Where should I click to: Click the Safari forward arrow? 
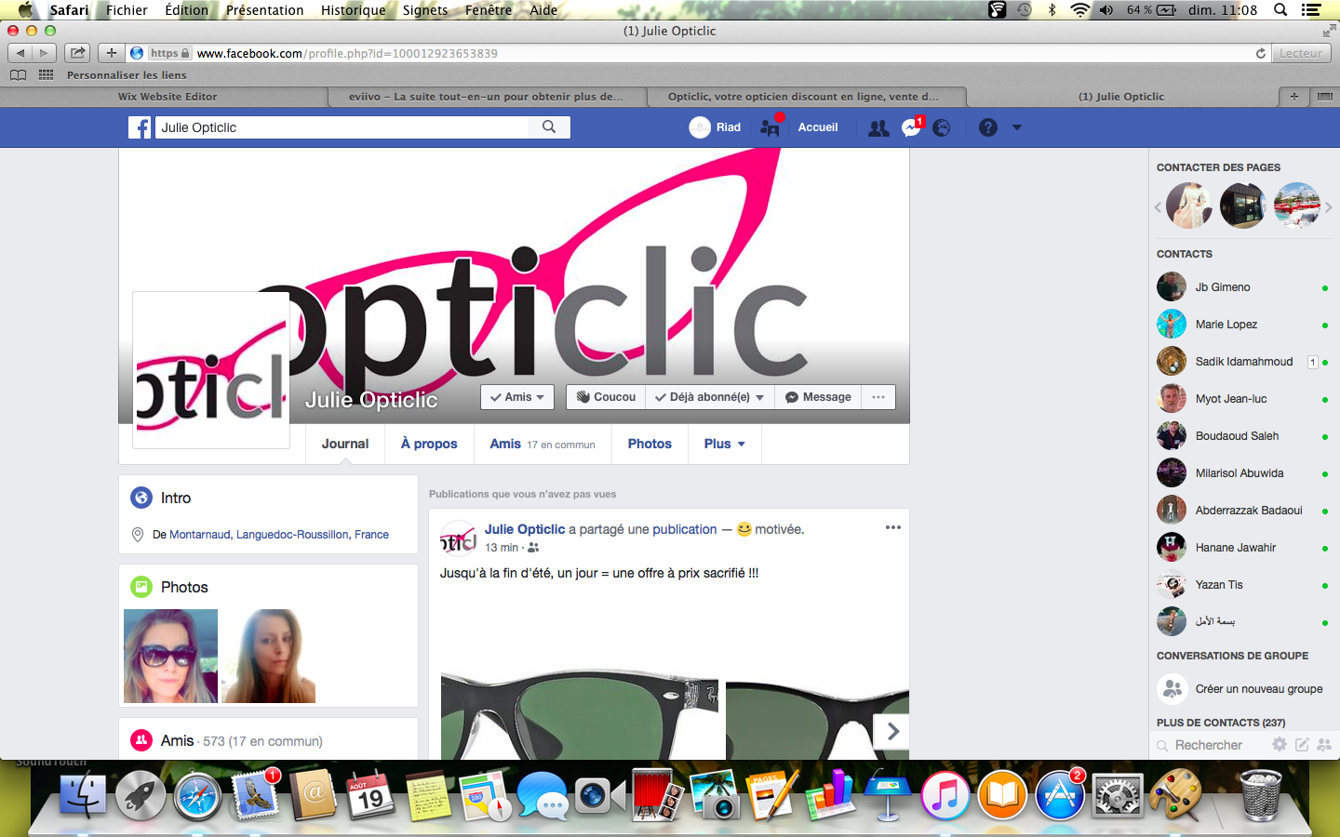pyautogui.click(x=44, y=53)
